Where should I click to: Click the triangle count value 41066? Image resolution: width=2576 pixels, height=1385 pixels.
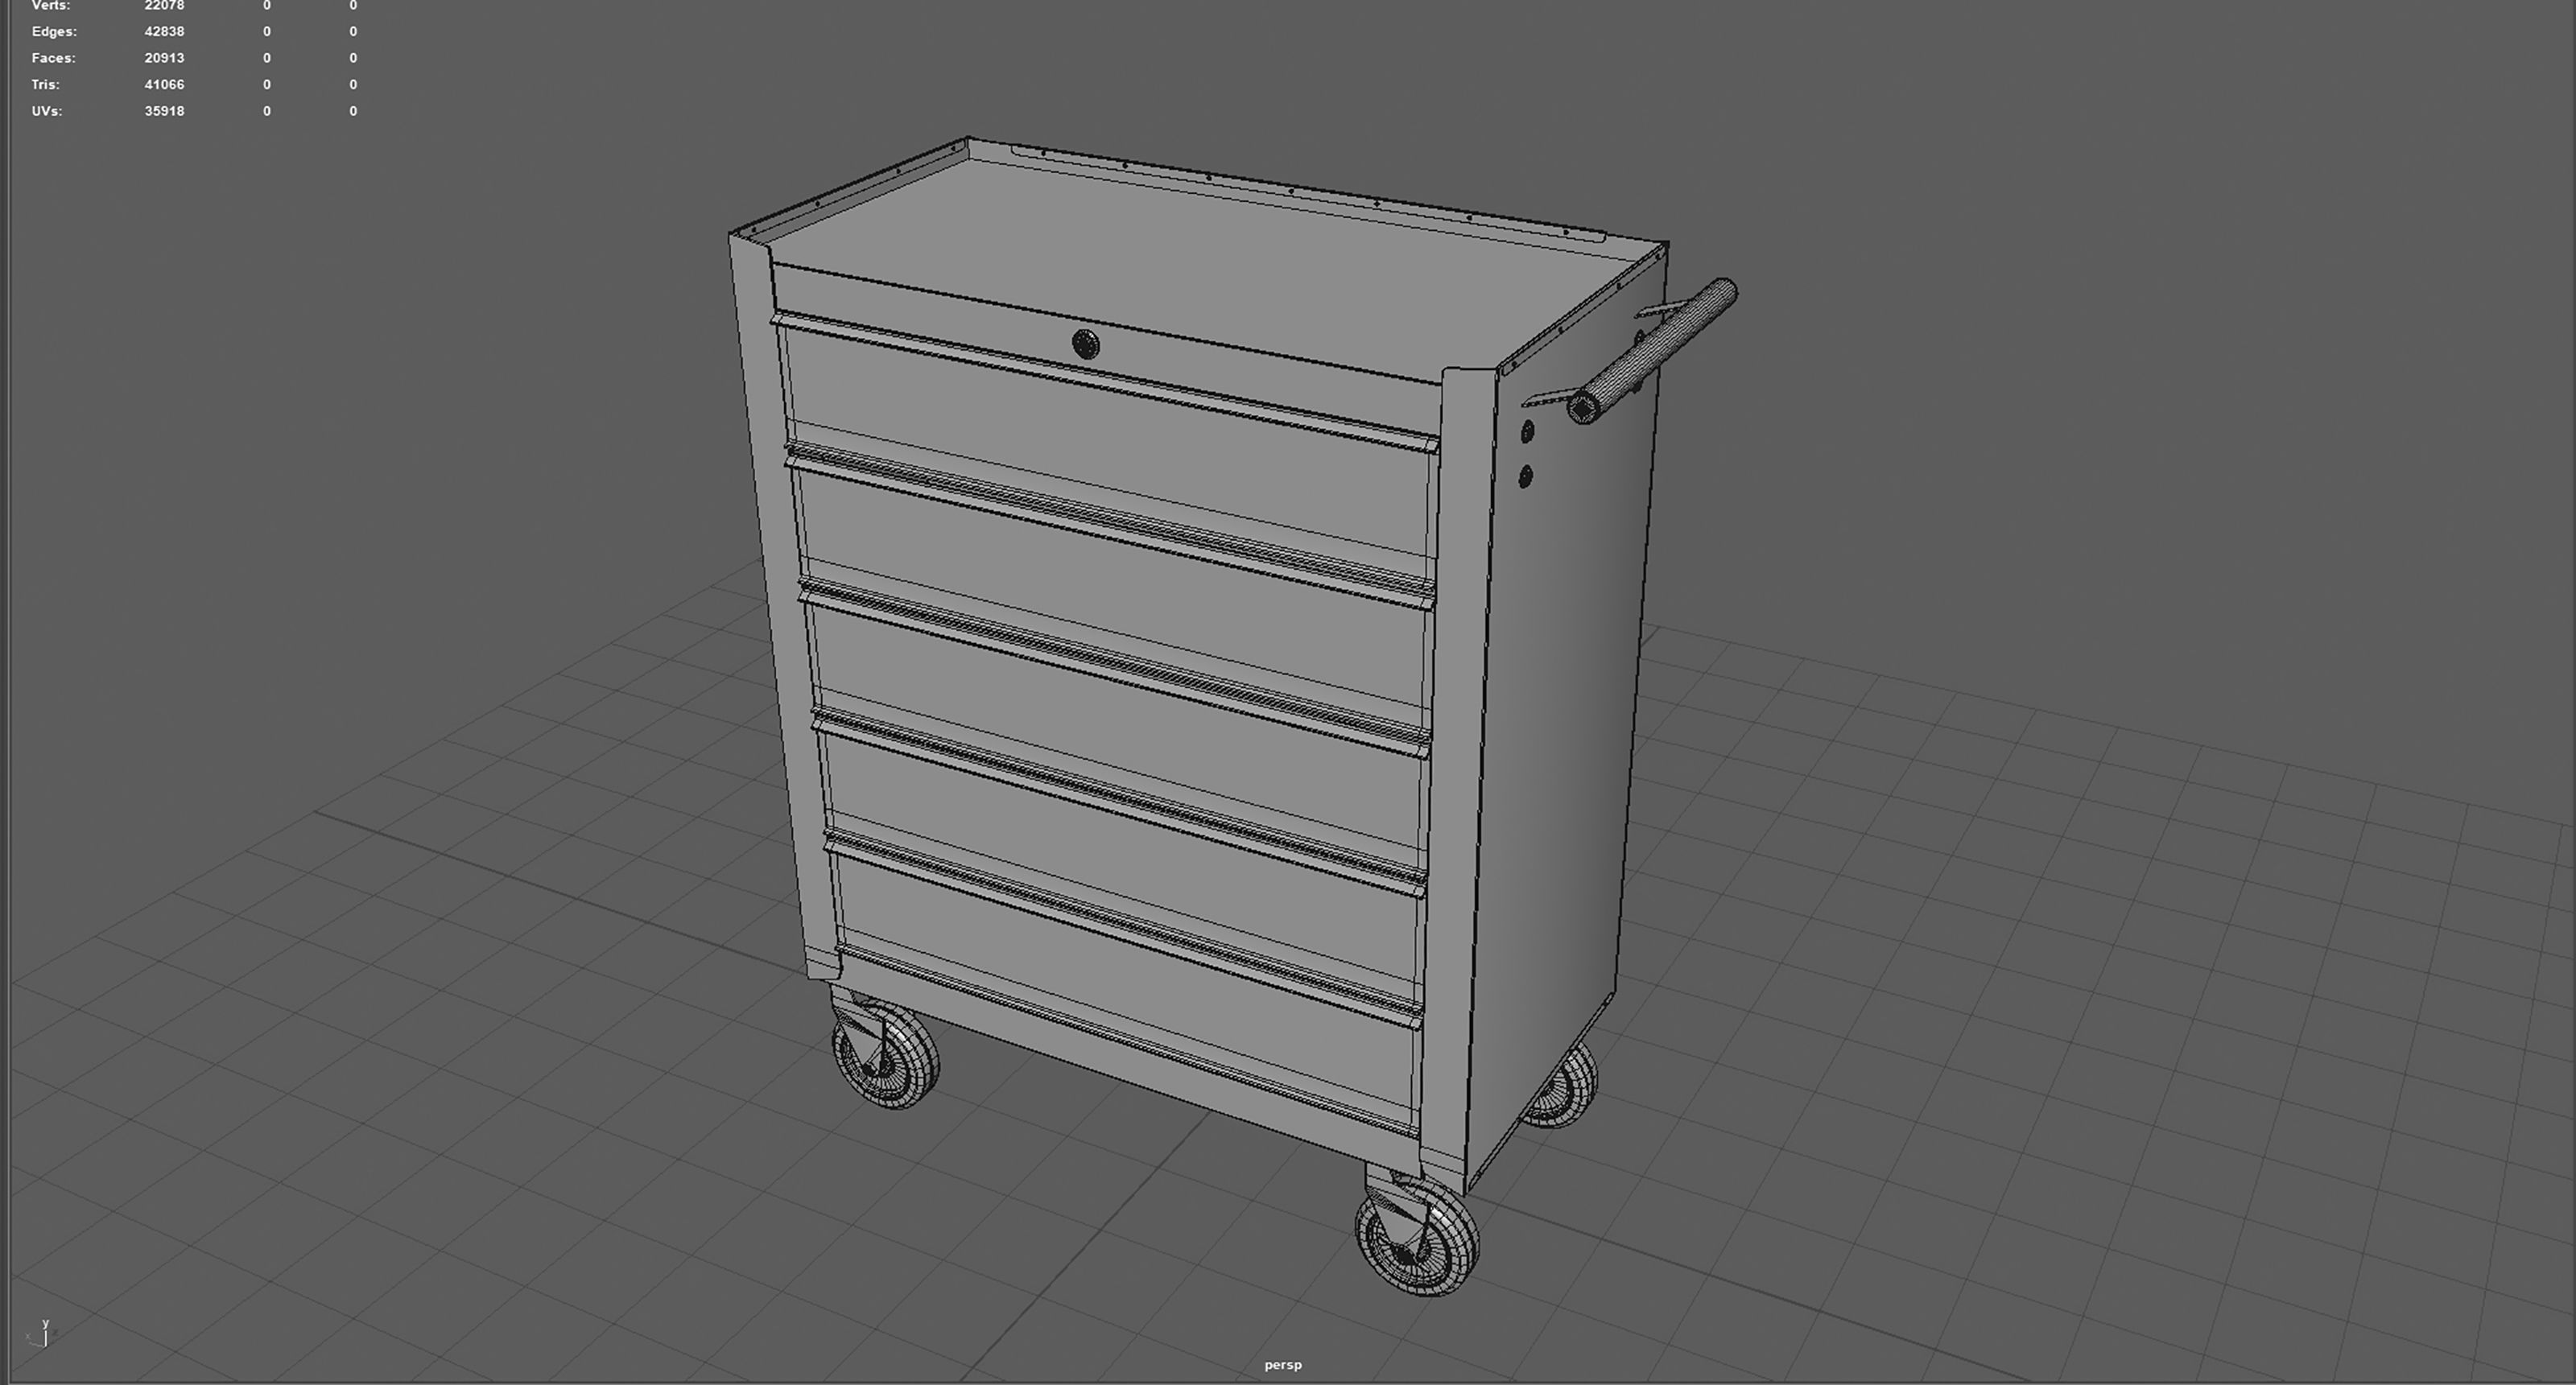[x=164, y=84]
